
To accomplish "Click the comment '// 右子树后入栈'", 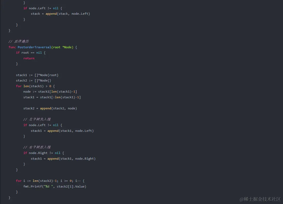I will [x=37, y=147].
